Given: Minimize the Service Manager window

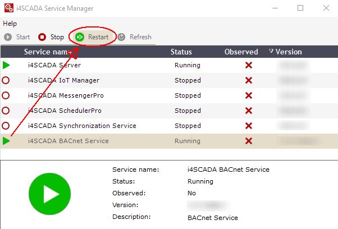Looking at the screenshot, I should click(275, 8).
